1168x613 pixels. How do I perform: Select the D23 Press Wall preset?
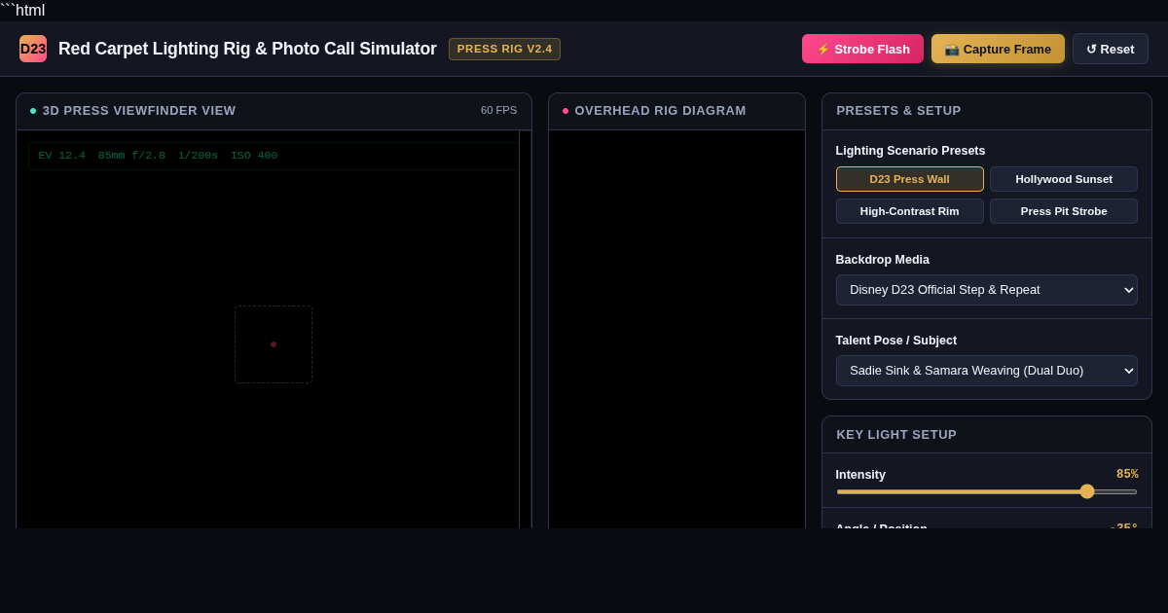pyautogui.click(x=909, y=179)
